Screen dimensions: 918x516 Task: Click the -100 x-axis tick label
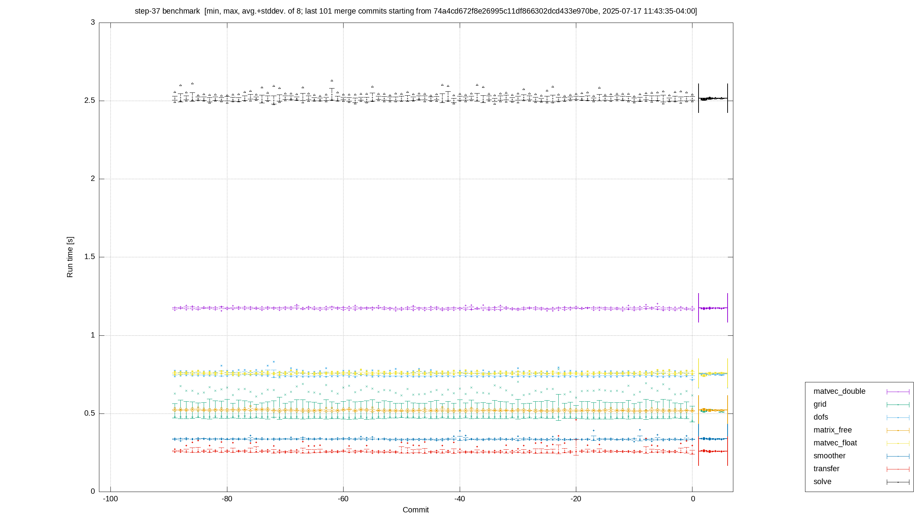pos(110,499)
